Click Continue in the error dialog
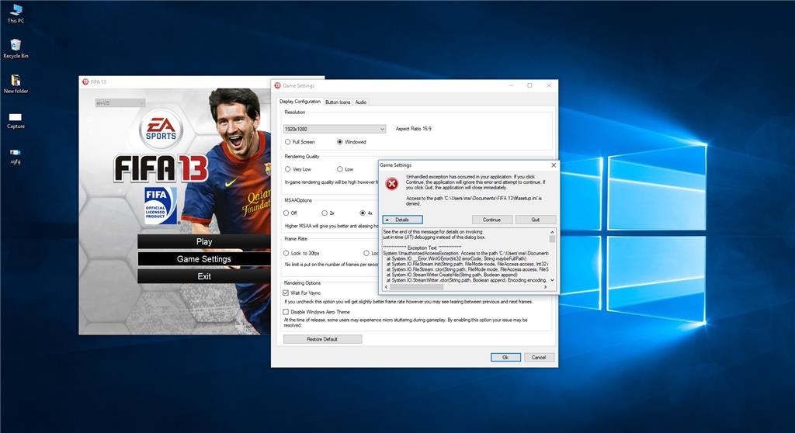795x433 pixels. pyautogui.click(x=491, y=220)
